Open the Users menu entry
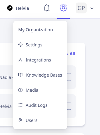100x135 pixels. pos(40,120)
